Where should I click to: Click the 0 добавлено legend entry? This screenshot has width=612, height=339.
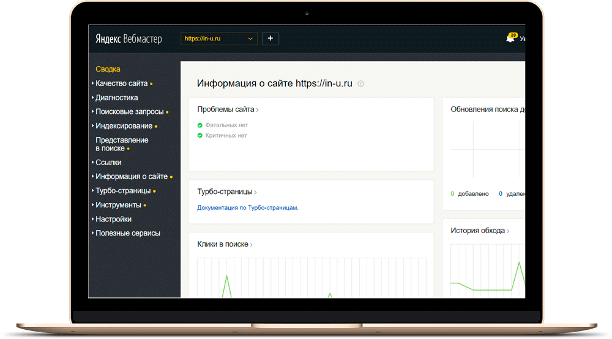469,194
